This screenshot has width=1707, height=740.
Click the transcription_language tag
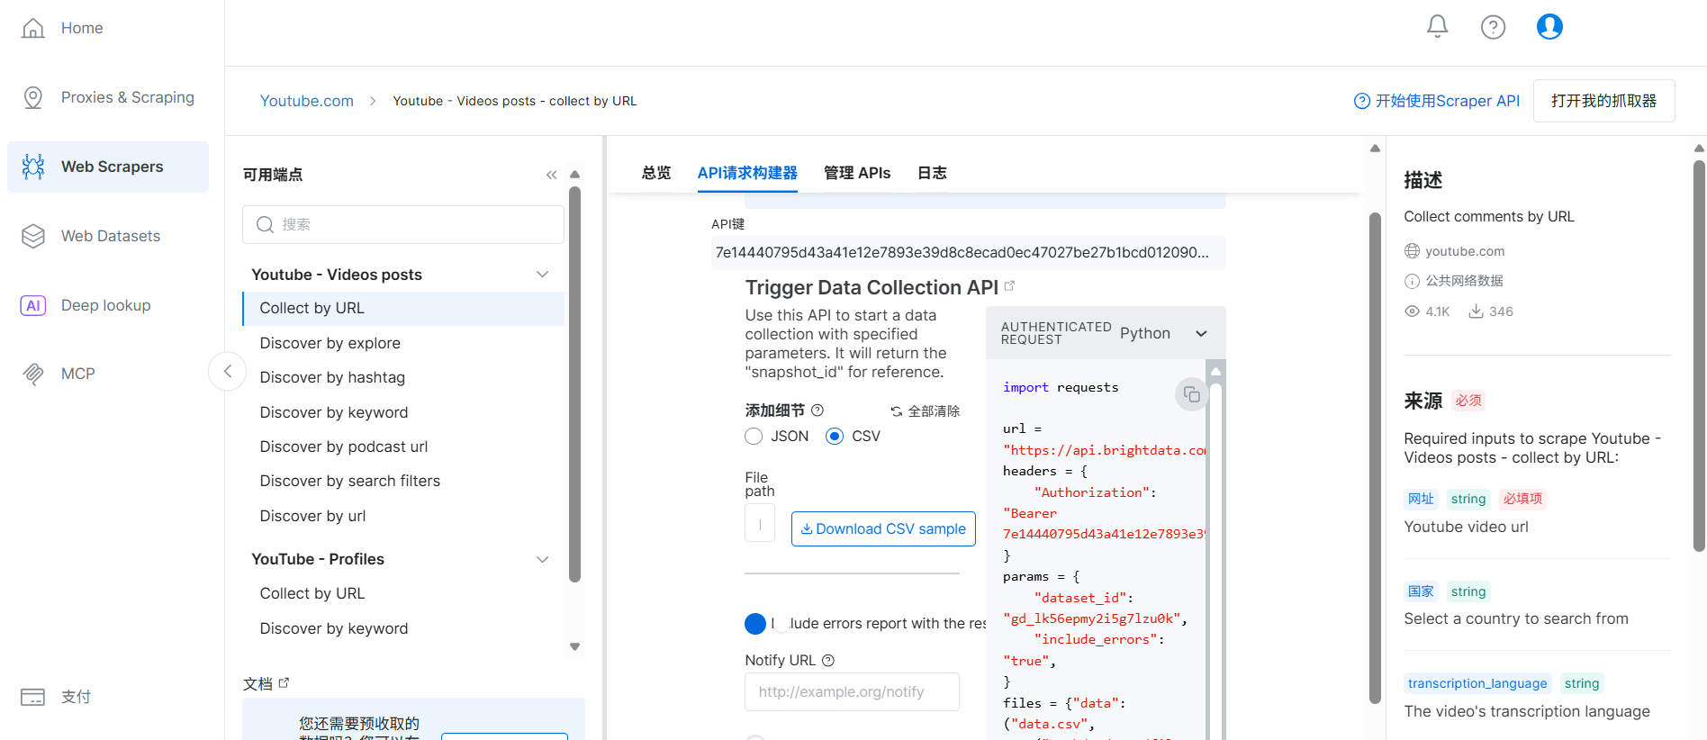coord(1477,683)
